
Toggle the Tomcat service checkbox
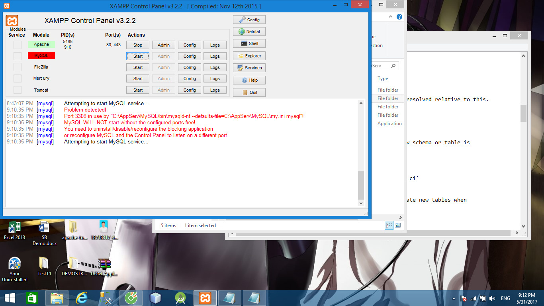(x=18, y=90)
